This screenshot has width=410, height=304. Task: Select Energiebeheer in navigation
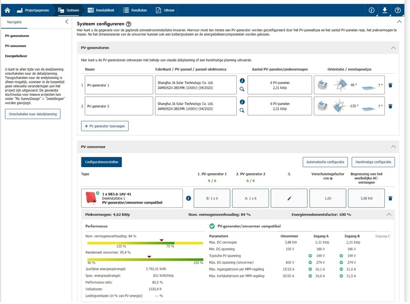(16, 55)
